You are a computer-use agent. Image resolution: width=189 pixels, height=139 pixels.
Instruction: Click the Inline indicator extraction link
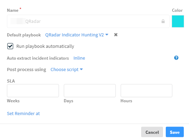click(79, 58)
